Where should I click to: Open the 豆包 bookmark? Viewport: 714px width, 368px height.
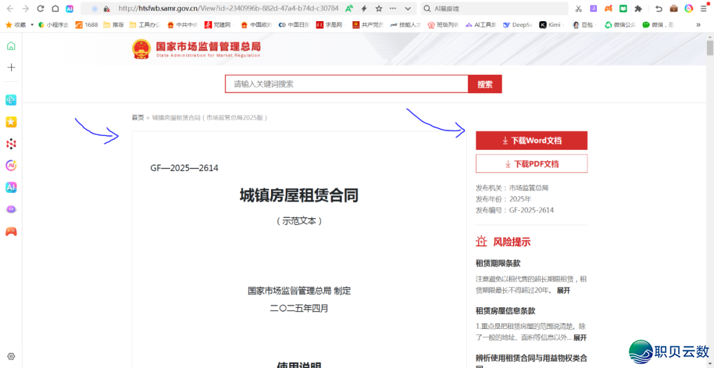click(x=584, y=24)
